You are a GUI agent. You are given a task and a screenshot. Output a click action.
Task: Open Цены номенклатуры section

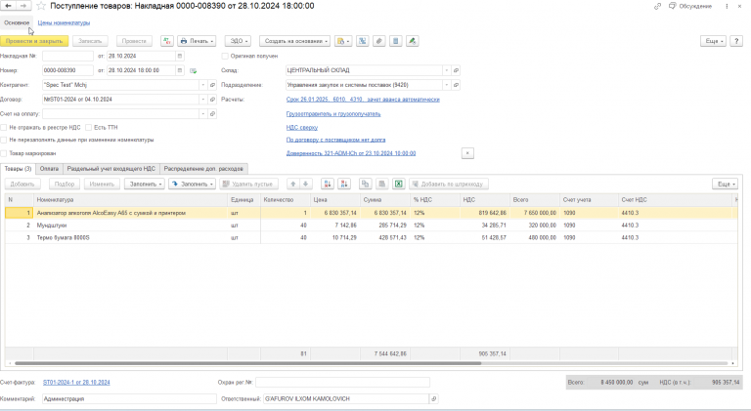pos(64,22)
